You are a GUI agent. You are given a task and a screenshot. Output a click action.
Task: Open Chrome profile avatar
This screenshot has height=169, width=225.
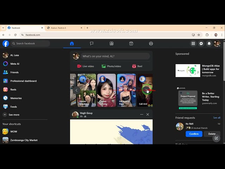(x=216, y=35)
